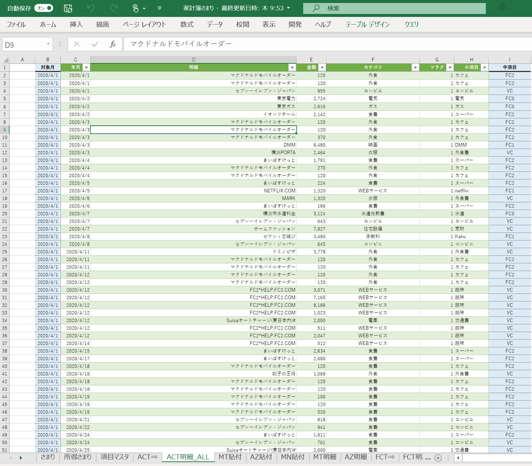Click the Save icon in quick access toolbar
The width and height of the screenshot is (532, 466).
[68, 8]
